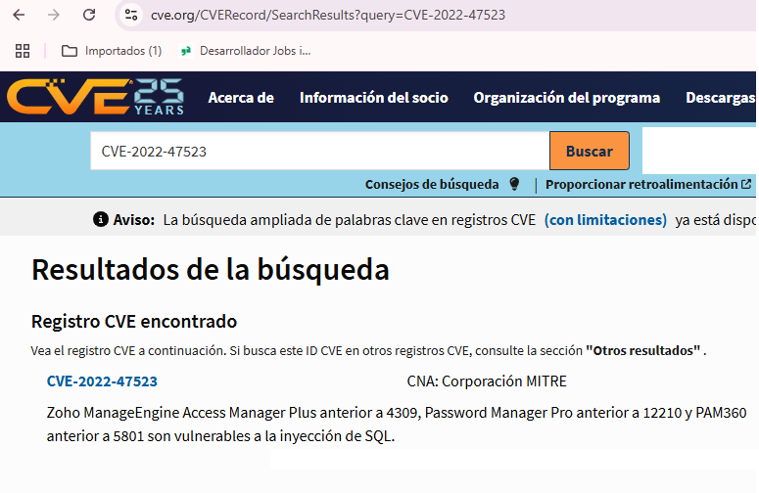Click the CVE 25 Years logo

click(x=95, y=97)
